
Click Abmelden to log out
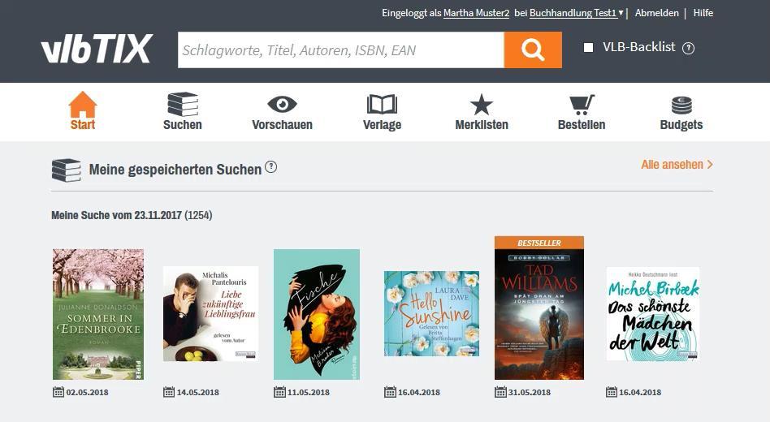[x=657, y=13]
